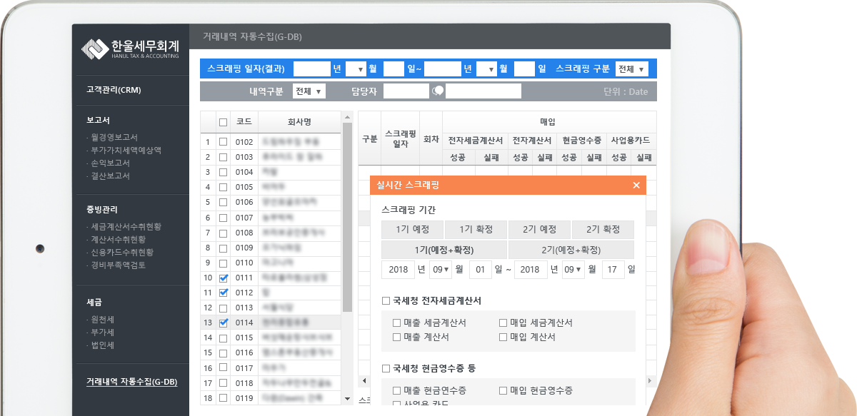This screenshot has width=857, height=416.
Task: Uncheck the box for code 0111
Action: click(x=223, y=278)
